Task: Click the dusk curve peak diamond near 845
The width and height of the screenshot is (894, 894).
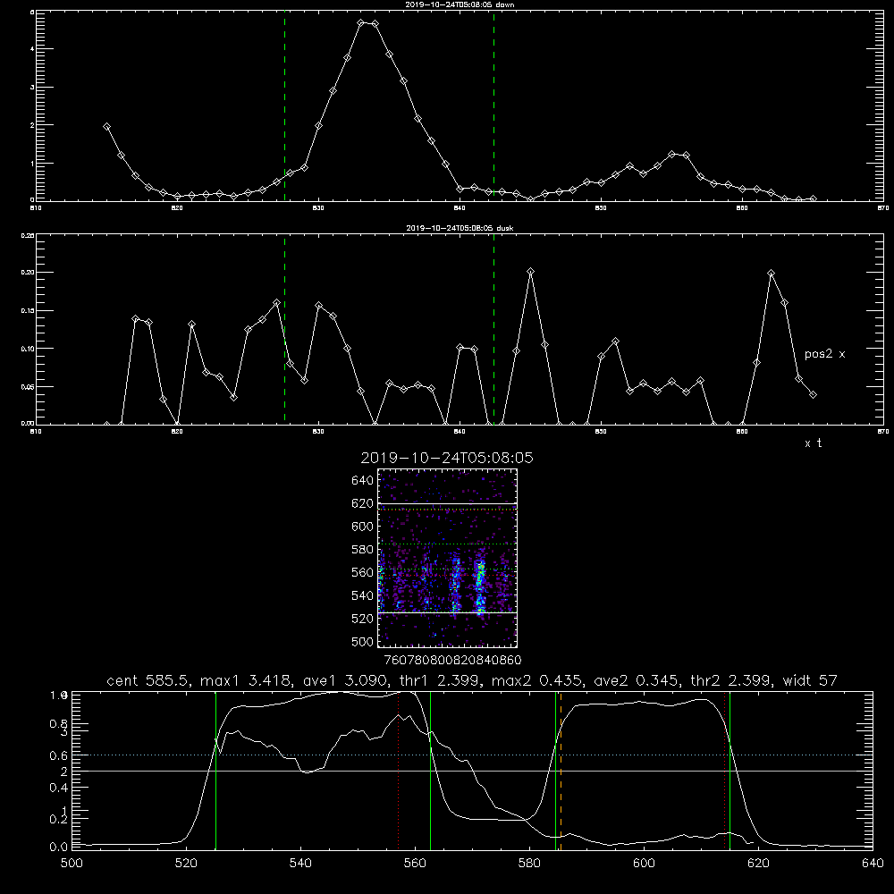Action: pos(531,272)
